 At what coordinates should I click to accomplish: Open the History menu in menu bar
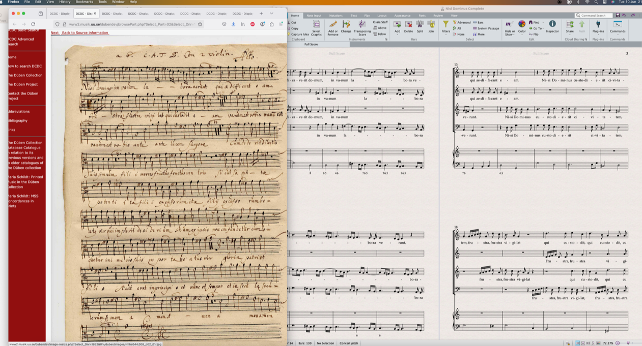point(65,2)
